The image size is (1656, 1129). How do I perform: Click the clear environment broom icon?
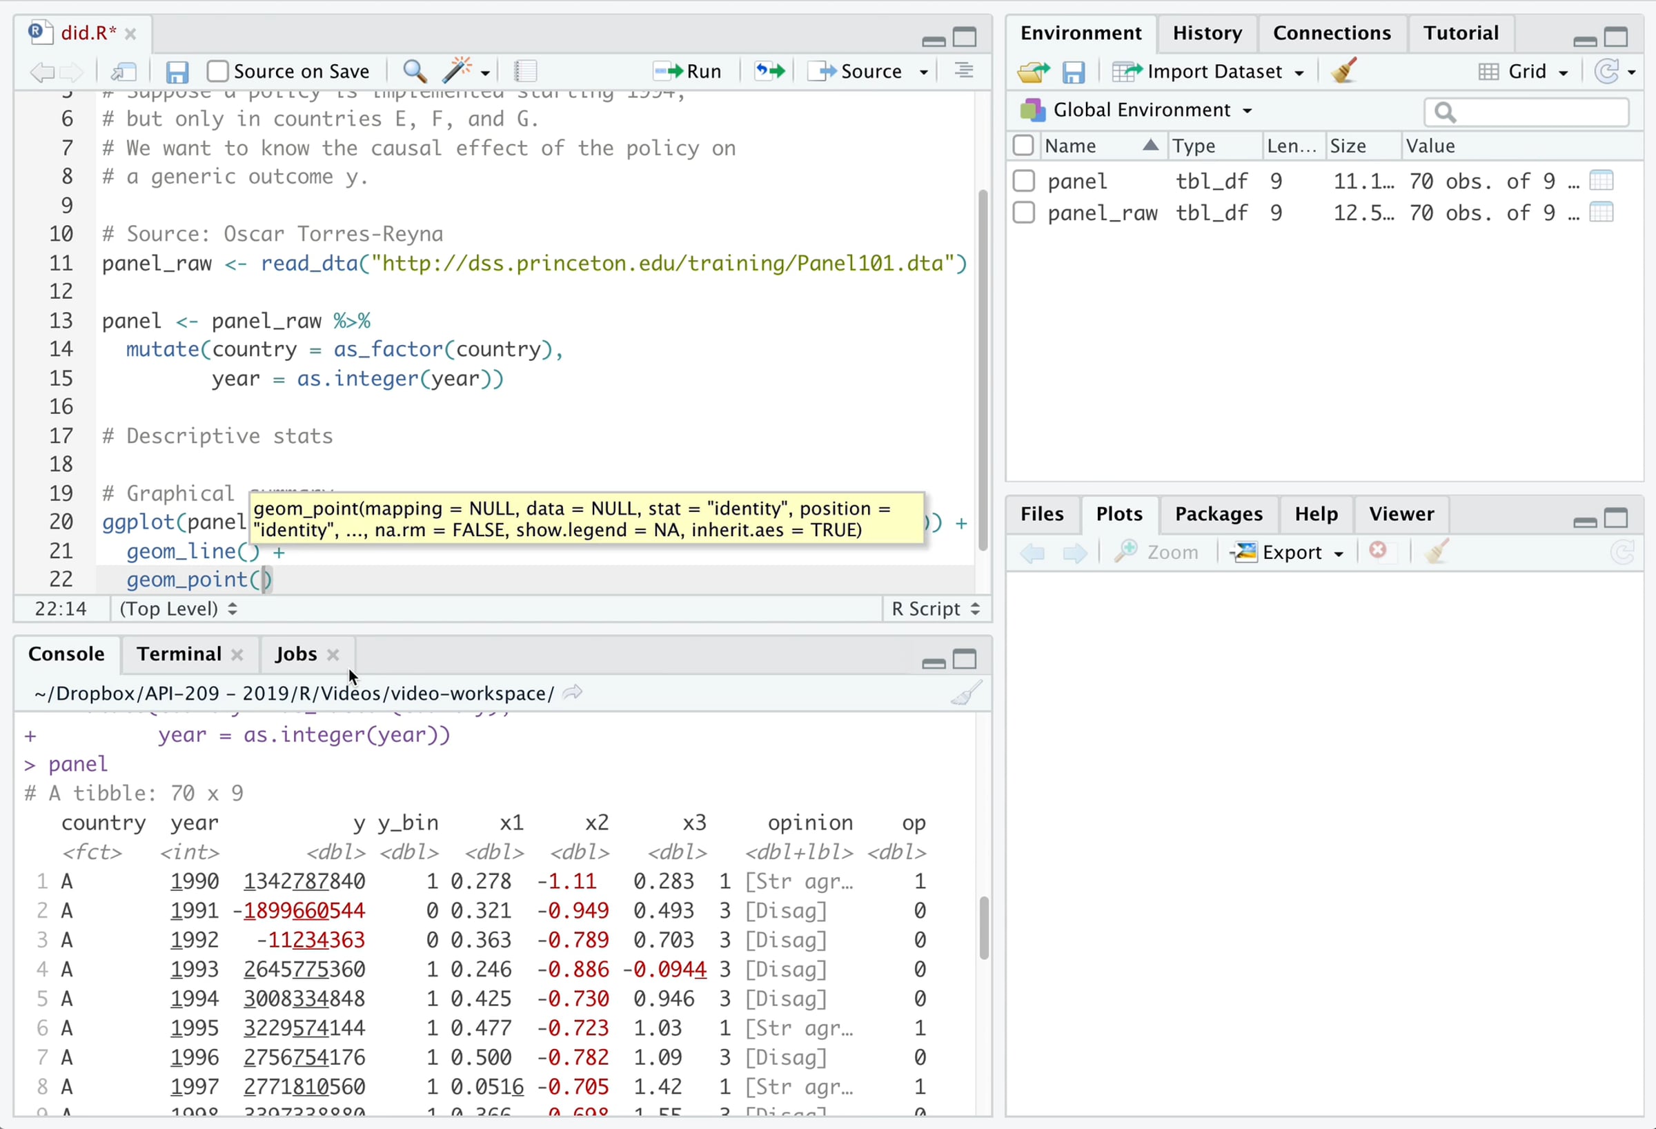1343,71
